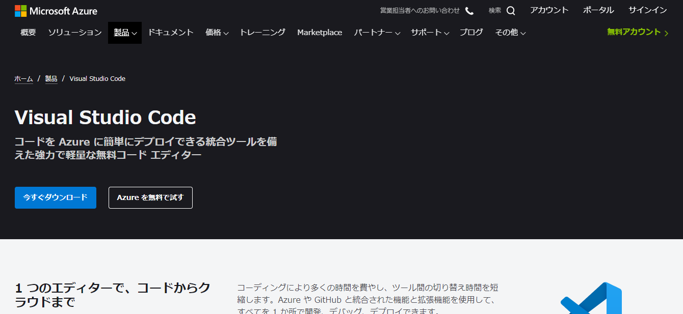The image size is (683, 314).
Task: Click the Azure を無料で試す button
Action: pos(150,197)
